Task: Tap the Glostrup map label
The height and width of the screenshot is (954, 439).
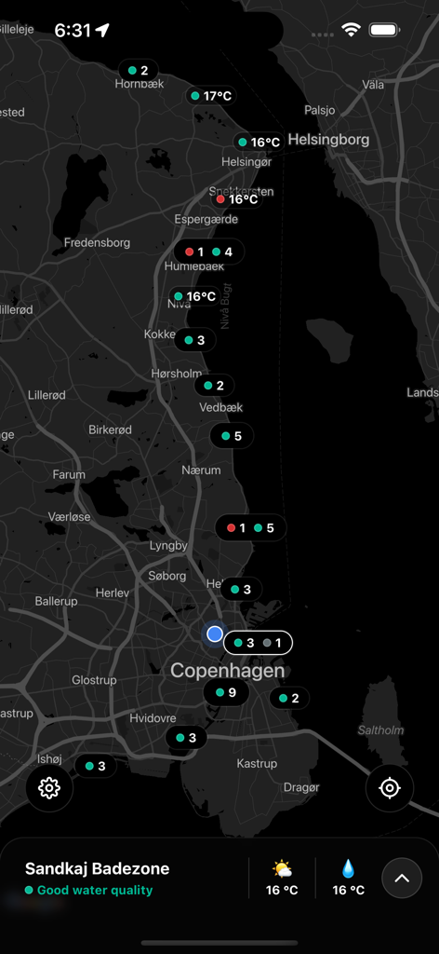Action: coord(94,679)
